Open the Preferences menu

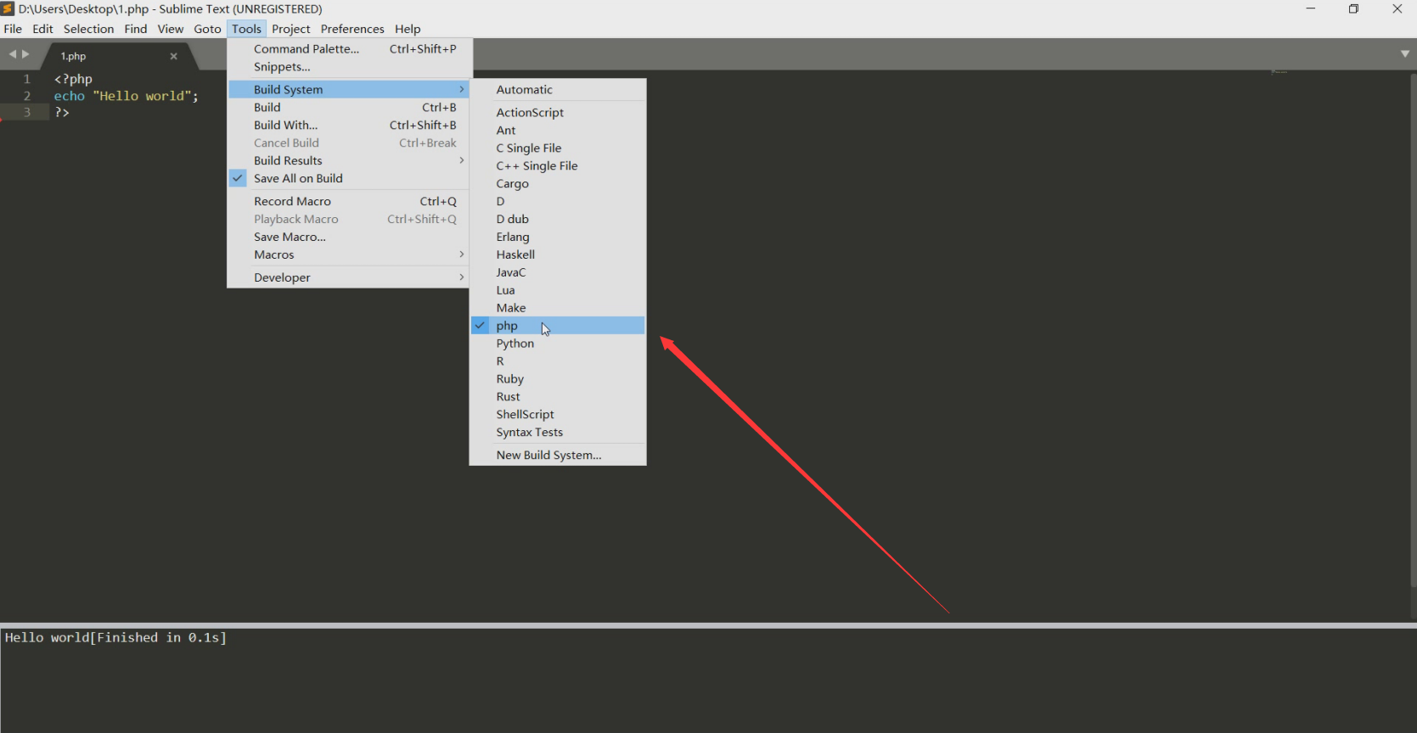352,29
